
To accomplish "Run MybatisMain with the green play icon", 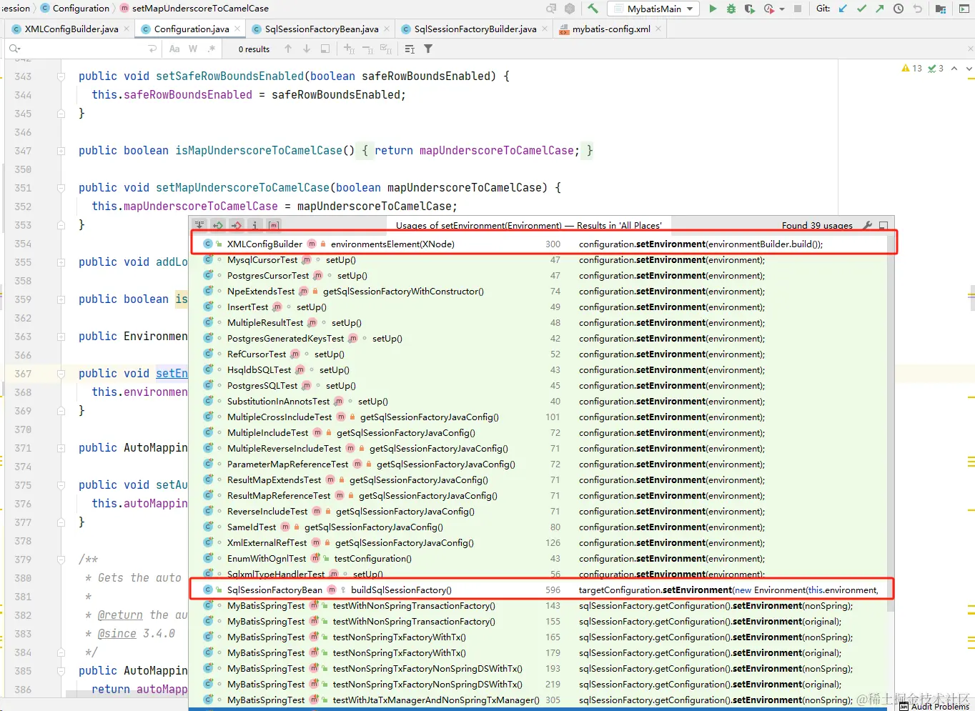I will coord(713,9).
